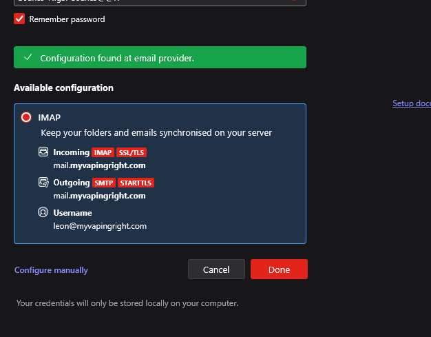
Task: Click the Outgoing server icon
Action: pos(43,183)
